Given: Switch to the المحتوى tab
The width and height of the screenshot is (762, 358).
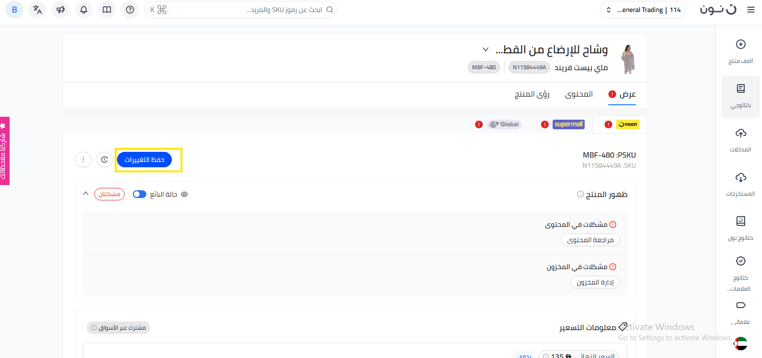Looking at the screenshot, I should pyautogui.click(x=579, y=94).
